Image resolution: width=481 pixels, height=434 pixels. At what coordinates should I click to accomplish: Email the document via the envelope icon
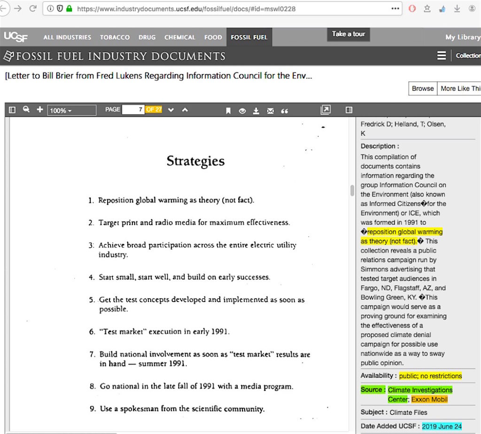(270, 110)
